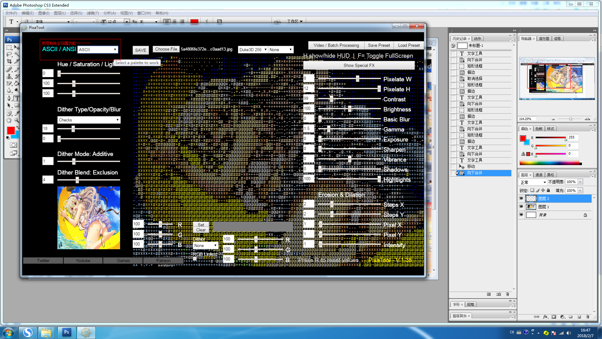Switch to the 通道 tab
Screen dimensions: 602x339
click(x=539, y=175)
